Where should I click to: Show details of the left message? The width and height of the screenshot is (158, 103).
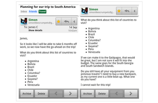coord(35,30)
